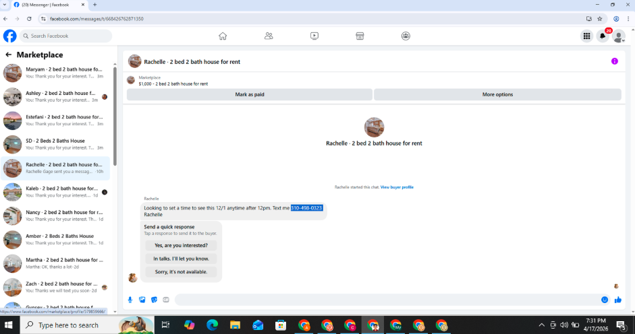The height and width of the screenshot is (334, 635).
Task: Open the Martha conversation
Action: click(55, 264)
